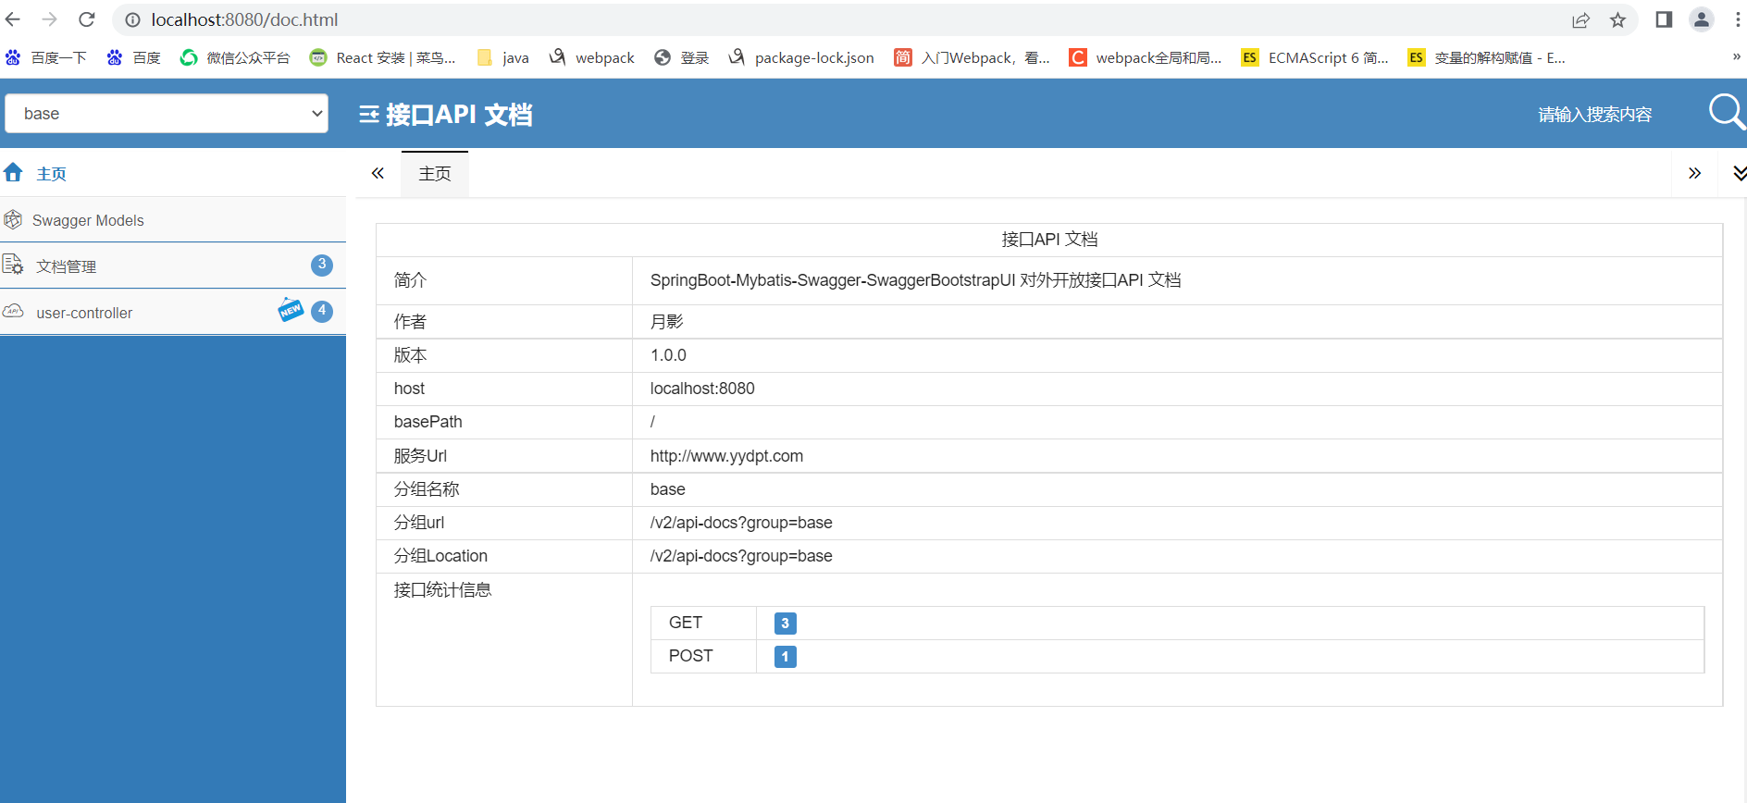Open the user profile avatar
This screenshot has height=803, width=1747.
pyautogui.click(x=1702, y=19)
